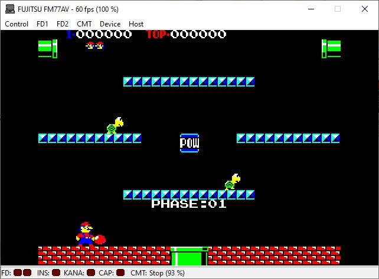Viewport: 379px width, 279px height.
Task: Open the Host menu
Action: coord(136,24)
